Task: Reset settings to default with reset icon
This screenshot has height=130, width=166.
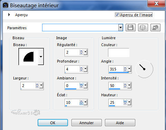Action: (155, 28)
